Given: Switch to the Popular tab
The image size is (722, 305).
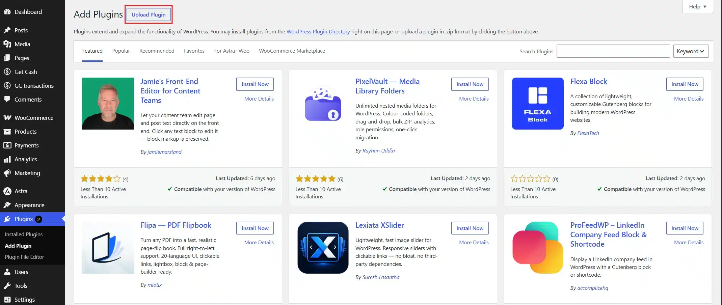Looking at the screenshot, I should [121, 51].
